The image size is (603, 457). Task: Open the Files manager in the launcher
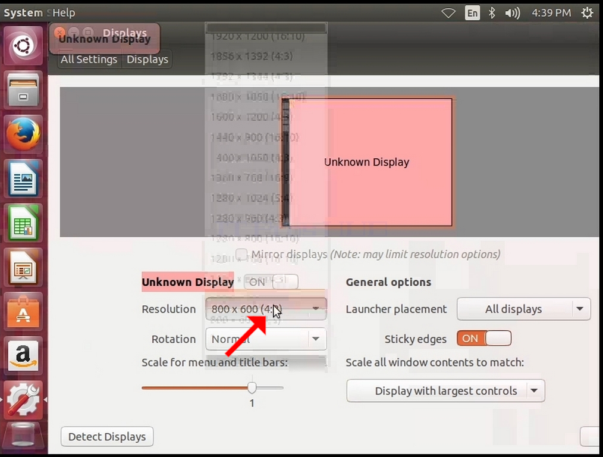tap(23, 90)
